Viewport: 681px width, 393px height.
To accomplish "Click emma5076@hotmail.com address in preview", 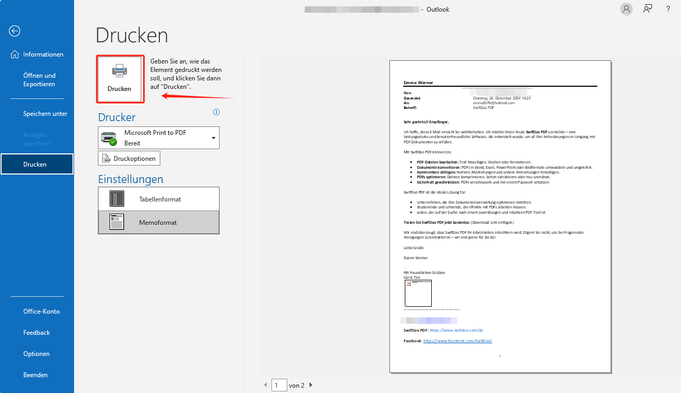I will coord(493,103).
